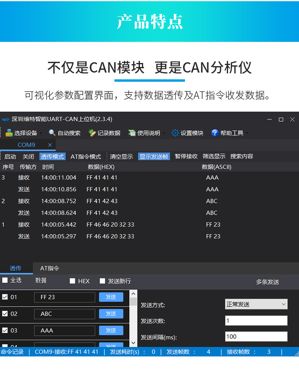Close the COM9 tab with X
Screen dimensions: 299x370
point(50,145)
